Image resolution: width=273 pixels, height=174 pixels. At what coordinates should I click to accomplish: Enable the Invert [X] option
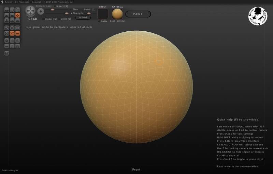55,6
